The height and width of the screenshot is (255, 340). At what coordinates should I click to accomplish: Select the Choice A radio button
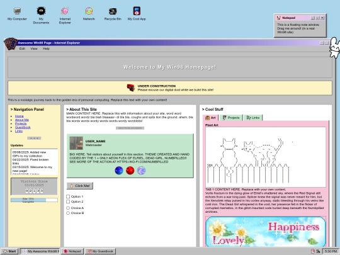pos(68,208)
